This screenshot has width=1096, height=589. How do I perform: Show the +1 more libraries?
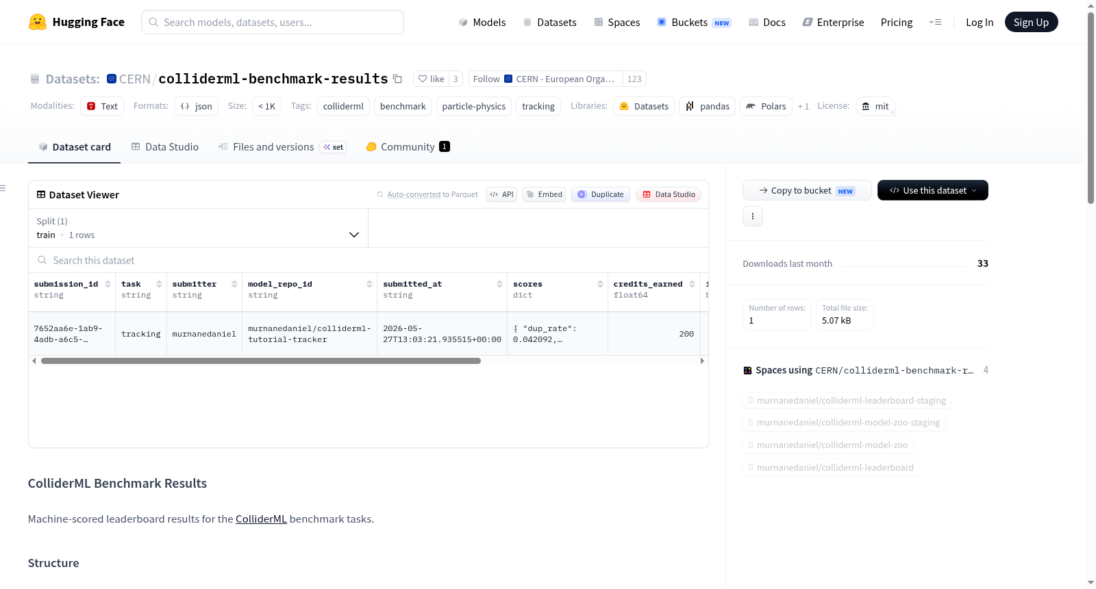point(804,106)
